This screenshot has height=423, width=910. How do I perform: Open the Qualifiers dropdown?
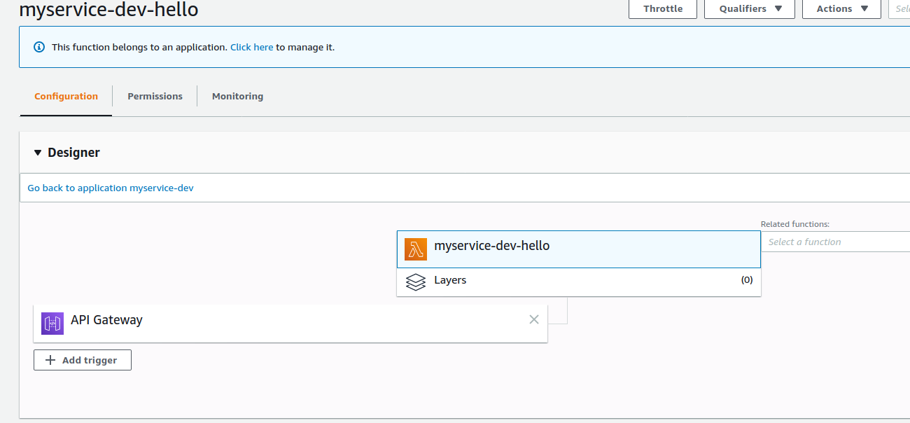tap(750, 8)
